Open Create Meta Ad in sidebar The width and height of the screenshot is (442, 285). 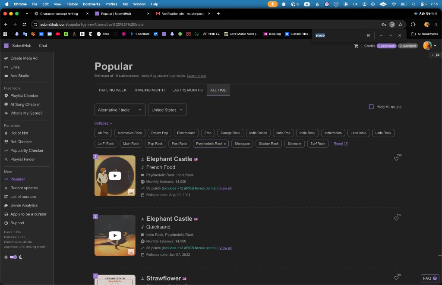pyautogui.click(x=24, y=58)
